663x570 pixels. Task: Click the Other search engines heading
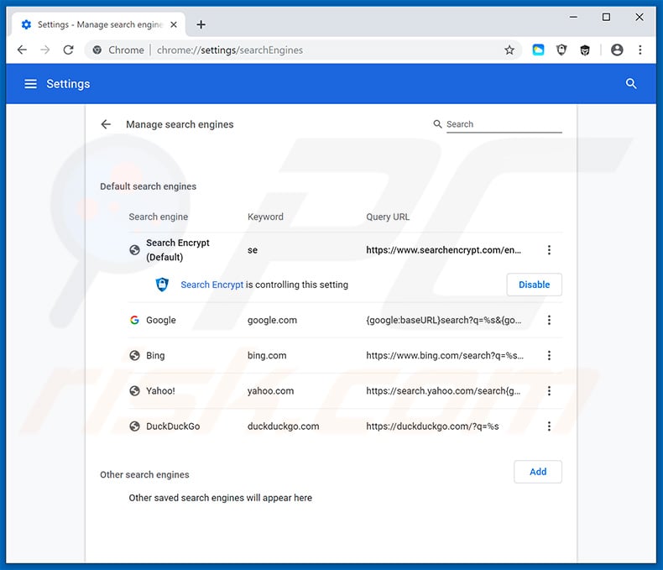coord(144,474)
